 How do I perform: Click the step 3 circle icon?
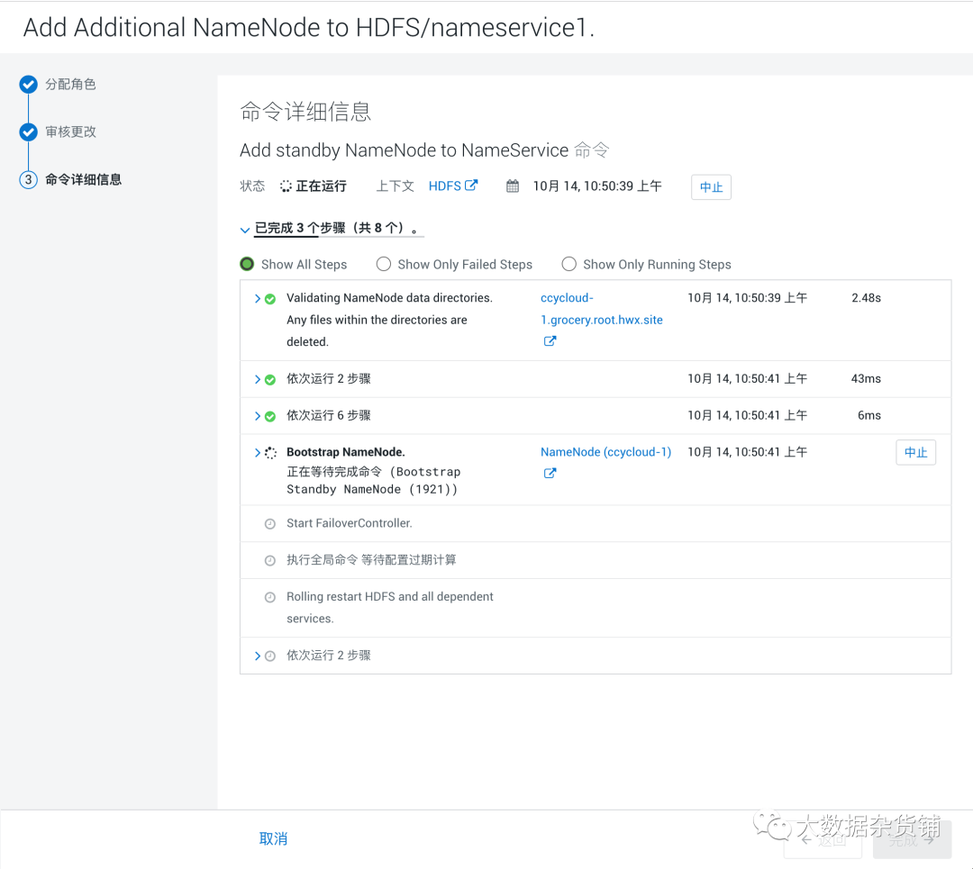pyautogui.click(x=28, y=180)
